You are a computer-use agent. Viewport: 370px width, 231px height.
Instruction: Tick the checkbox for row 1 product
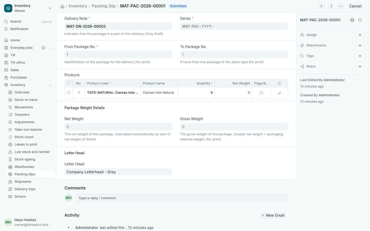69,93
